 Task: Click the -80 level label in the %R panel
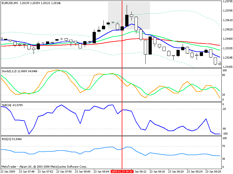225,129
